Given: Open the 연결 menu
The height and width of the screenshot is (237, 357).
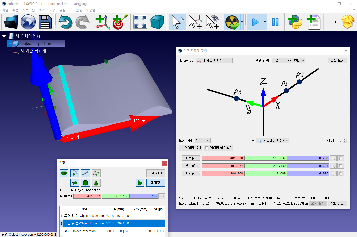Looking at the screenshot, I should tap(79, 10).
